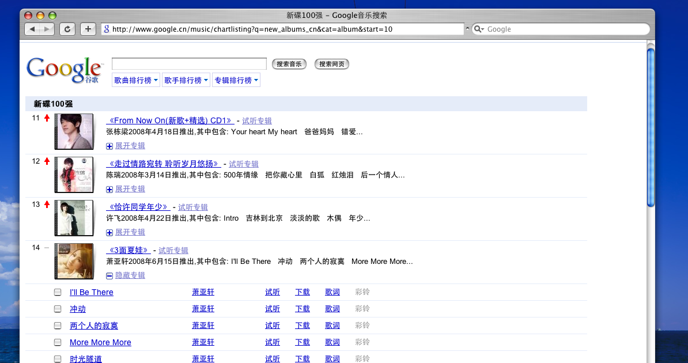
Task: Open song link 两个人的寂寞
Action: click(x=94, y=326)
